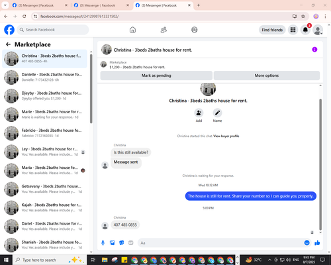Open the Maria conversation
Viewport: 331px width, 265px height.
pyautogui.click(x=44, y=170)
